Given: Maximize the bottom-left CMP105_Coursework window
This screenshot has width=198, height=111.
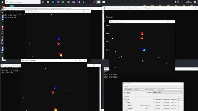Looking at the screenshot, I should coord(80,60).
